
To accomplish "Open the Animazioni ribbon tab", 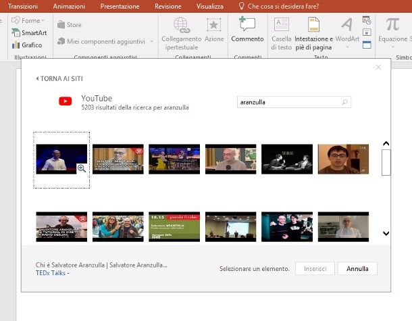I will pyautogui.click(x=69, y=6).
